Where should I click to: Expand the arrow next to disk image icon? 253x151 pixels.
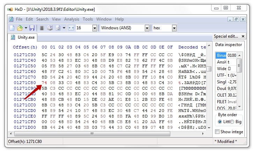pos(64,28)
